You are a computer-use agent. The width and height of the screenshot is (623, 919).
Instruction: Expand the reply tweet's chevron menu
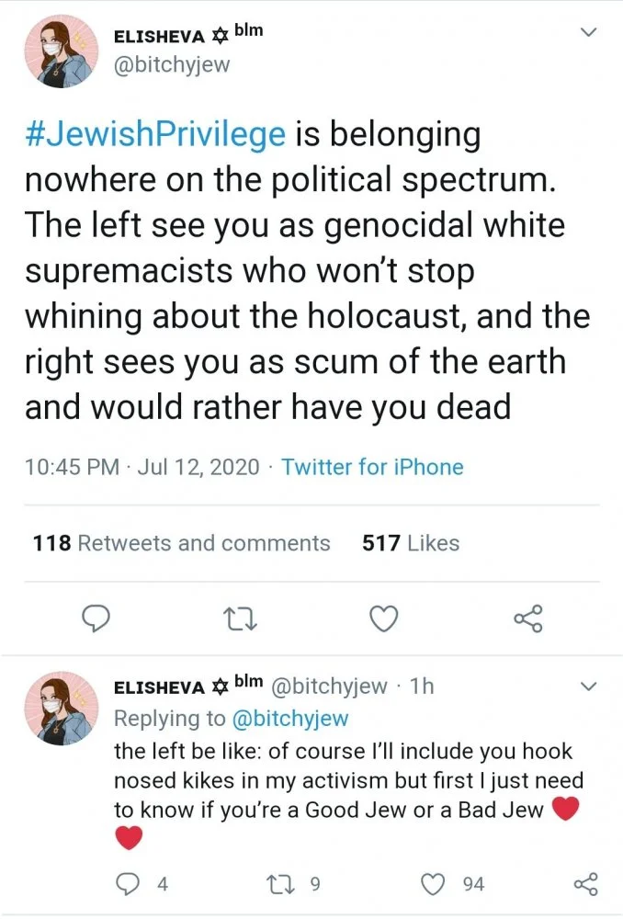point(590,687)
